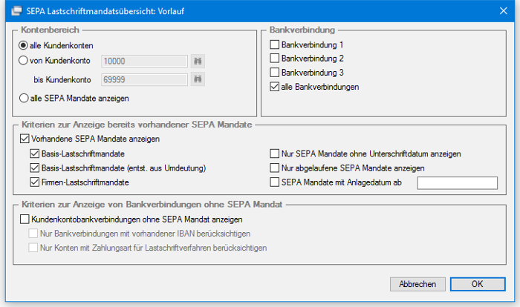Enable the Bankverbindung 2 checkbox
520x307 pixels.
pos(274,59)
